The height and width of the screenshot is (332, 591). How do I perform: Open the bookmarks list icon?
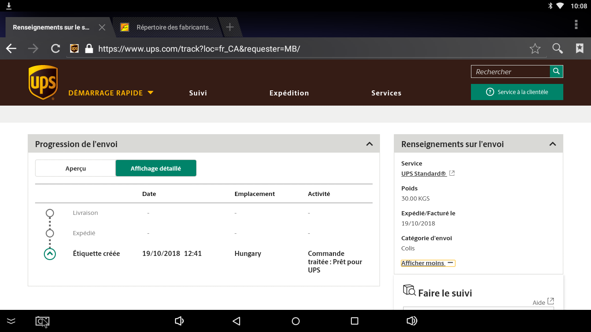(x=580, y=48)
